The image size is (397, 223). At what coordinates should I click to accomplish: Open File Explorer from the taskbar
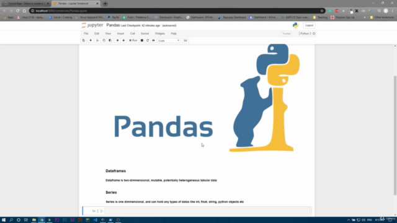[34, 220]
